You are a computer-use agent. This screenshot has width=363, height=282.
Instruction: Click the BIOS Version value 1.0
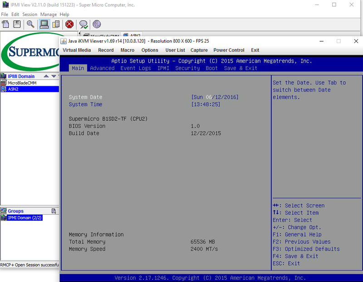(195, 126)
